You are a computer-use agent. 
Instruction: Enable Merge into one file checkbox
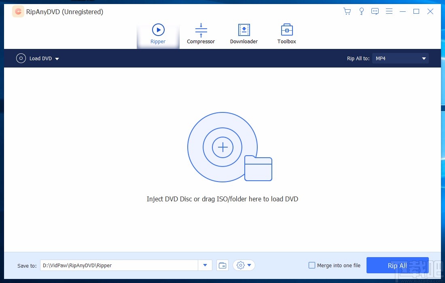point(312,266)
